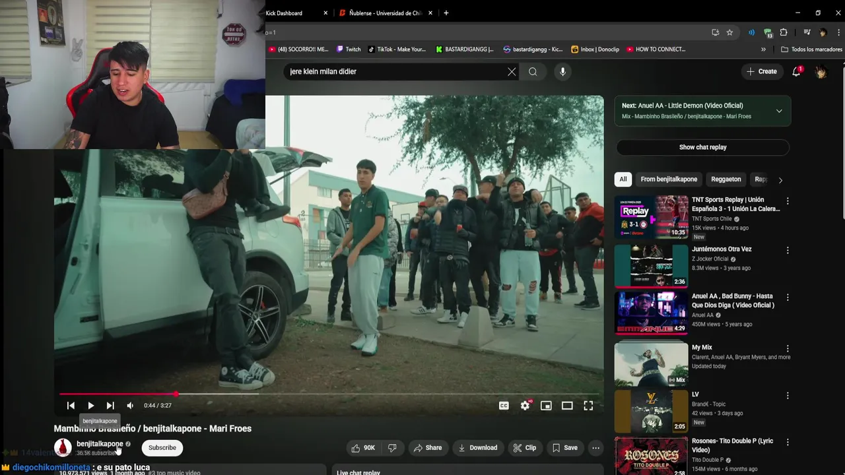Image resolution: width=845 pixels, height=475 pixels.
Task: Go to previous video with skip-back icon
Action: point(71,406)
